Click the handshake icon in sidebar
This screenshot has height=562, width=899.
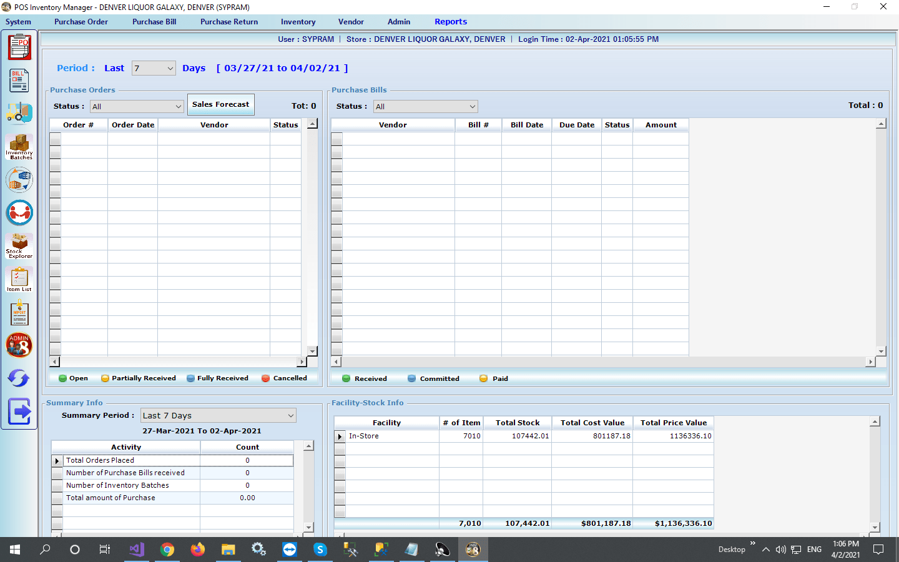[19, 213]
